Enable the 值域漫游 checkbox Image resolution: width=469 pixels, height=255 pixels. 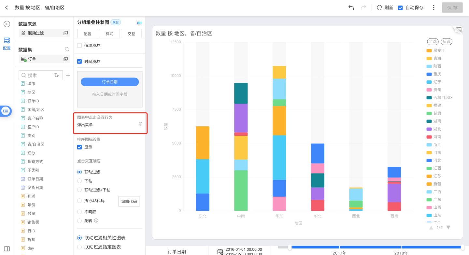79,46
